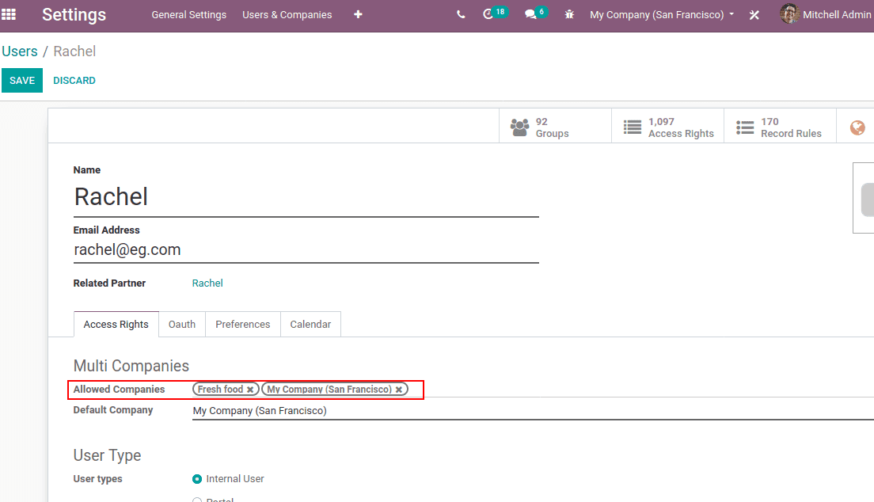Open conversations chat icon with 6 badge
Viewport: 874px width, 502px height.
pyautogui.click(x=536, y=13)
